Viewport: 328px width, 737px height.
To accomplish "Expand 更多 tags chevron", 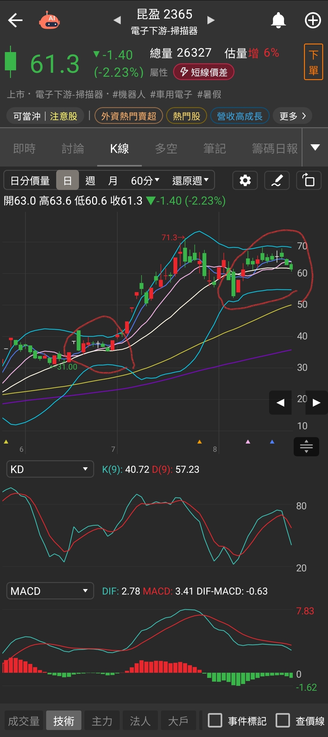I will click(292, 116).
